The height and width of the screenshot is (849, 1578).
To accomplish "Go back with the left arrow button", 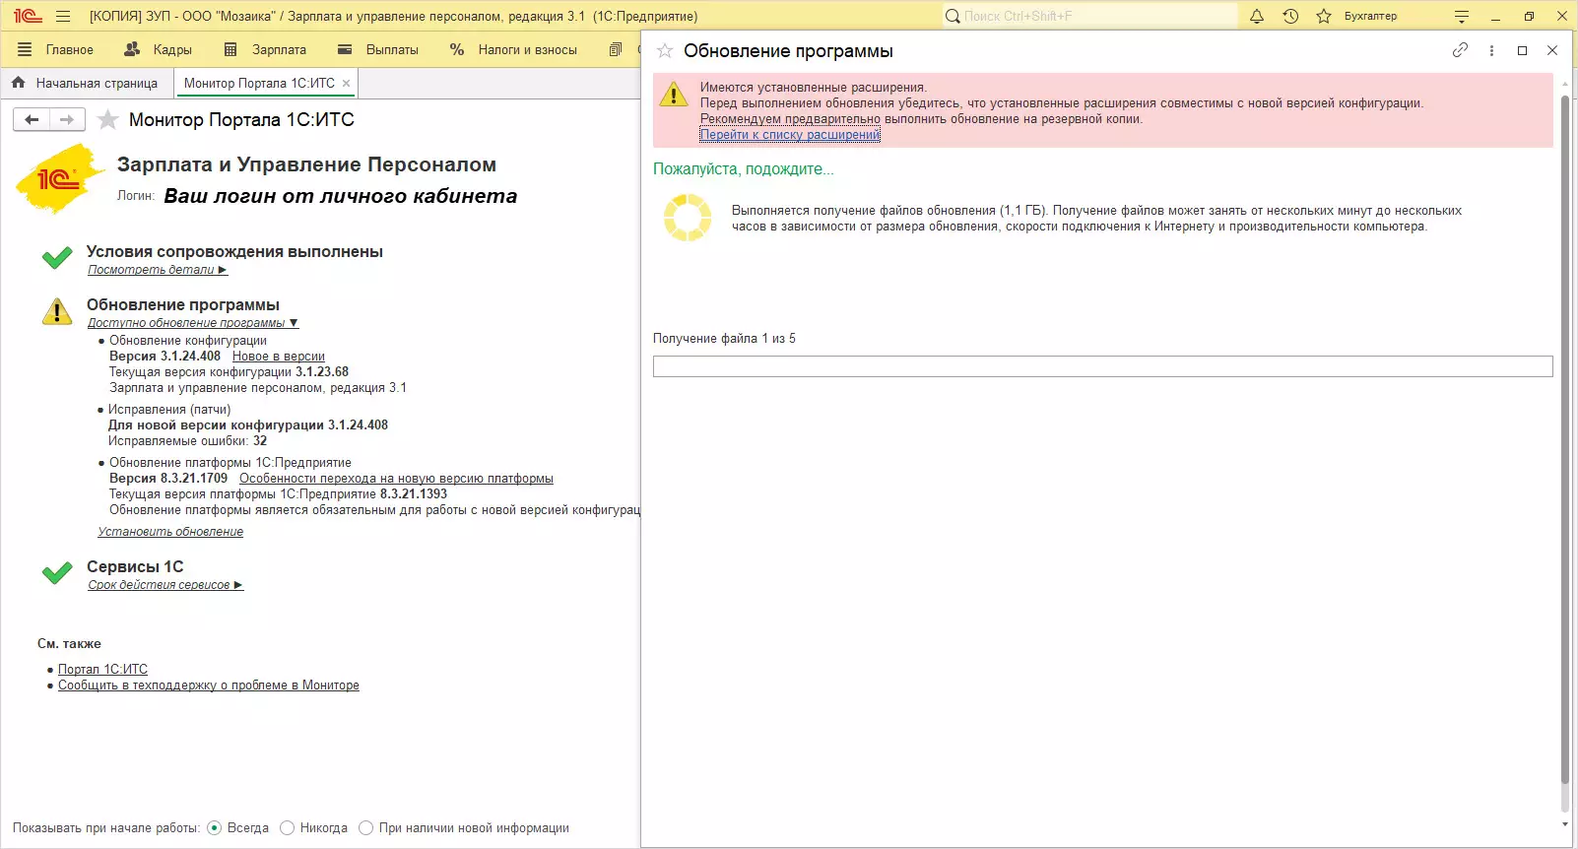I will click(32, 119).
